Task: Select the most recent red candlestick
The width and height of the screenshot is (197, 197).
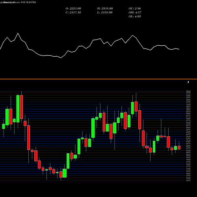Action: point(179,147)
